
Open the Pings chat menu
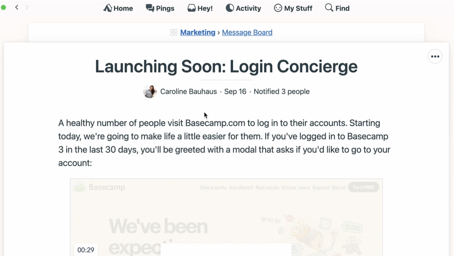160,8
